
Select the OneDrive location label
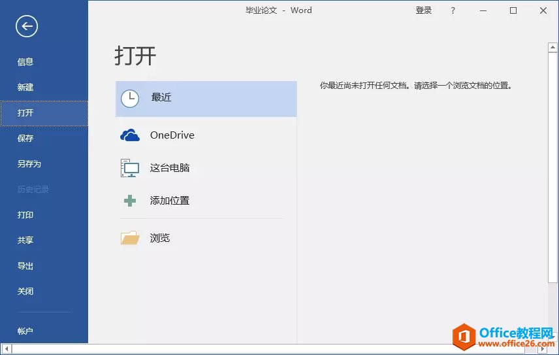(x=172, y=135)
